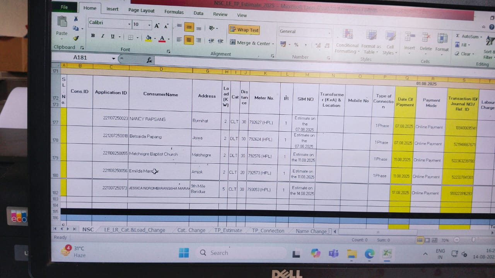Open Merge & Center dropdown arrow
The width and height of the screenshot is (495, 278).
pyautogui.click(x=273, y=44)
